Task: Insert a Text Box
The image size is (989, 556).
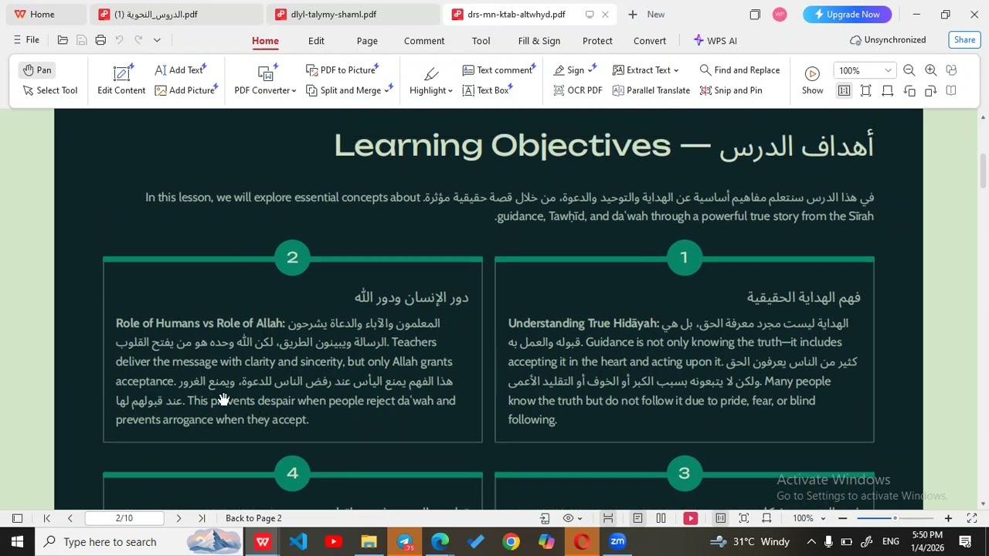Action: 486,90
